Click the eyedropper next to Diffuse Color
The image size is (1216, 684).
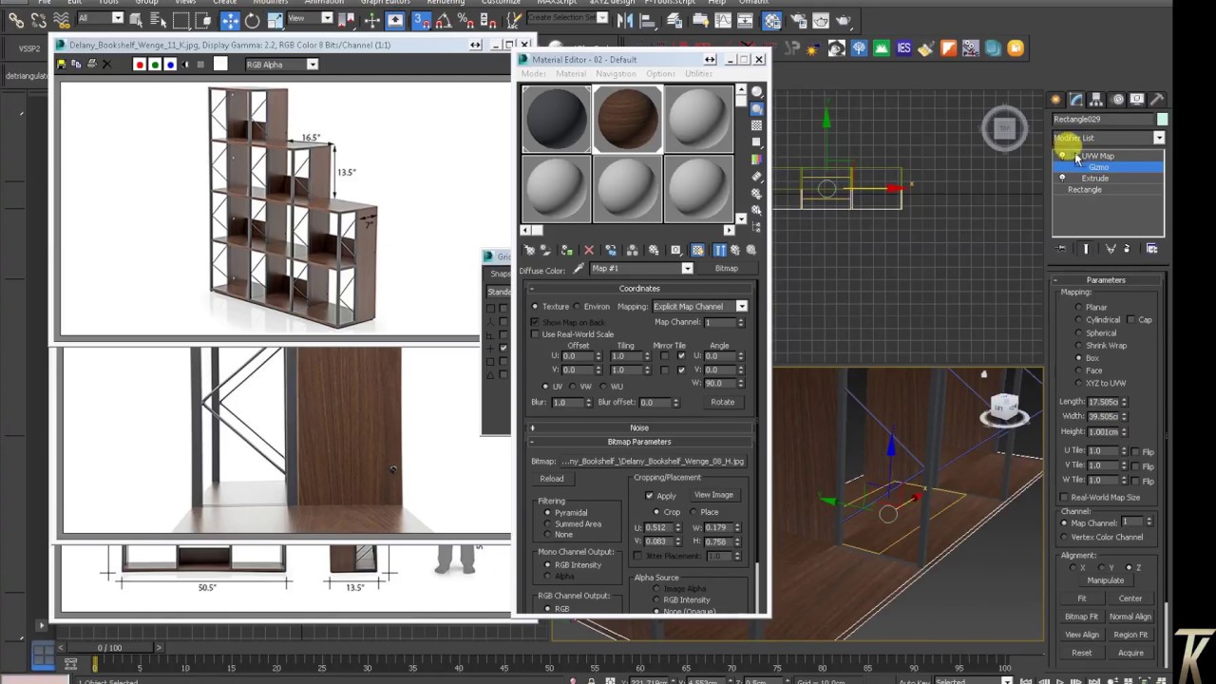578,268
